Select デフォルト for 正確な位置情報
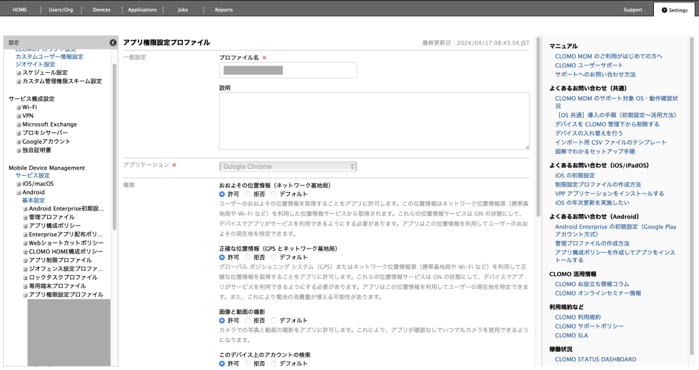 [x=274, y=258]
